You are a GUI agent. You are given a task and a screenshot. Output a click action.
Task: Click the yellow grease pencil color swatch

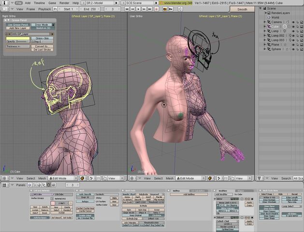pos(18,38)
